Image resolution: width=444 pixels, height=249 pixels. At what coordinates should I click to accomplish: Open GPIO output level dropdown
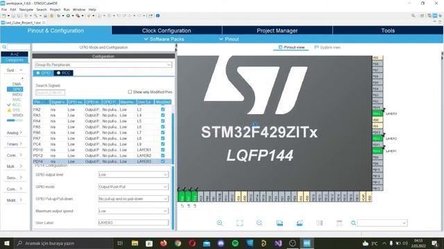click(133, 174)
